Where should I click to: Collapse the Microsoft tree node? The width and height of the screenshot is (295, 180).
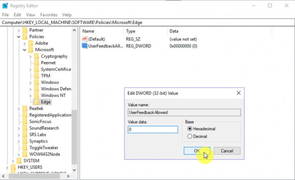click(25, 50)
